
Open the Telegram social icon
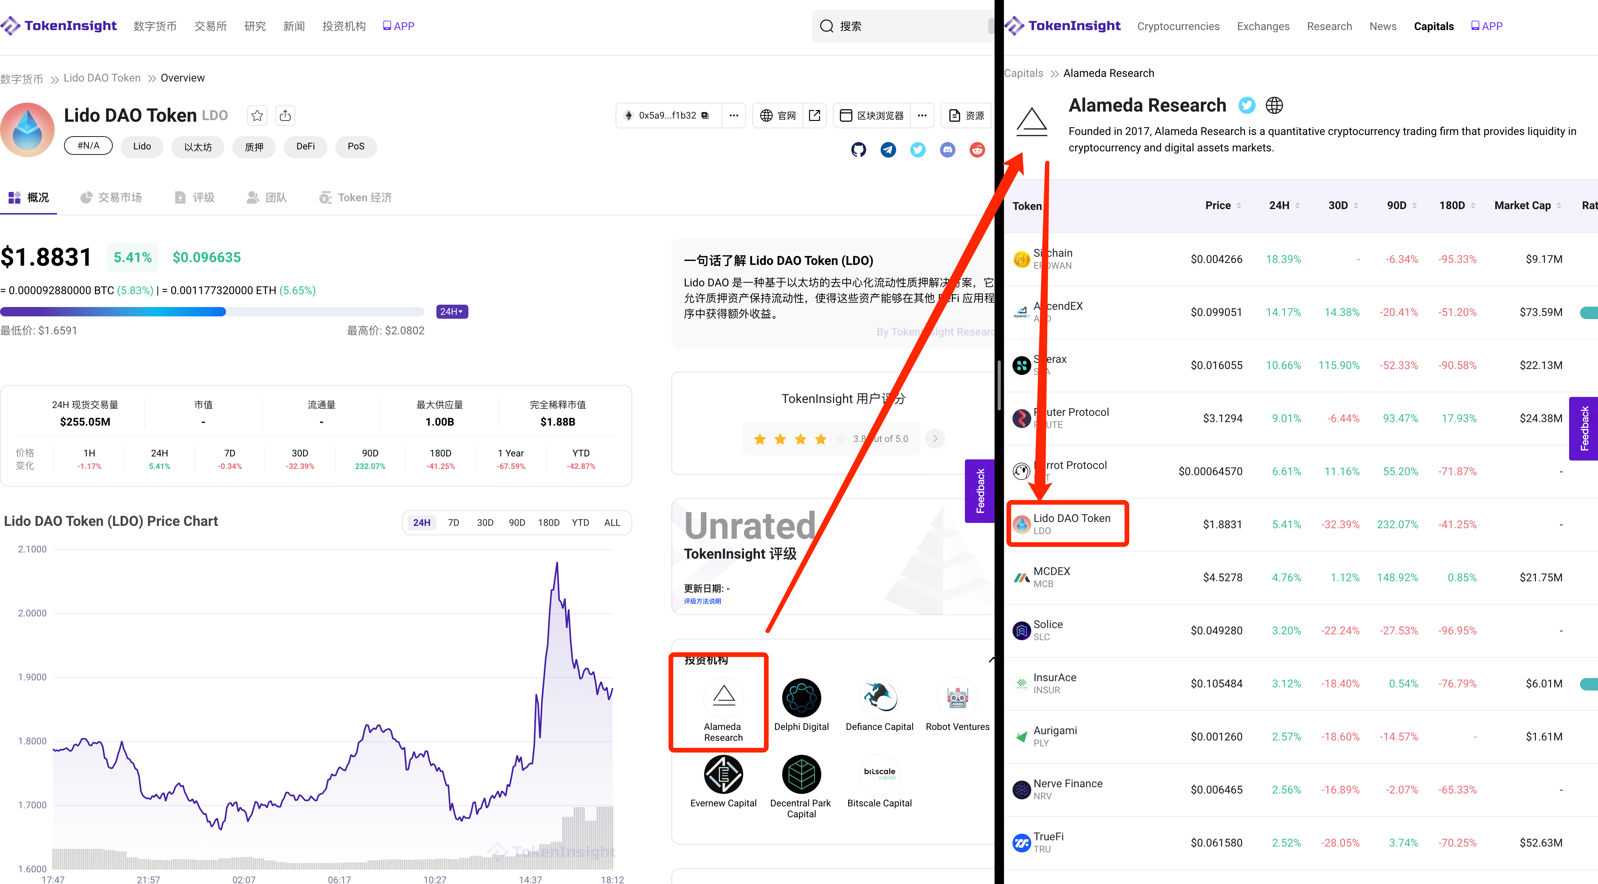(x=888, y=149)
